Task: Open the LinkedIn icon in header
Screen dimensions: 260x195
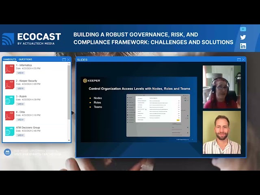Action: pyautogui.click(x=243, y=46)
